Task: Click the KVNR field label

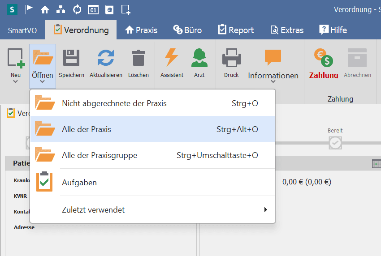Action: click(x=21, y=196)
